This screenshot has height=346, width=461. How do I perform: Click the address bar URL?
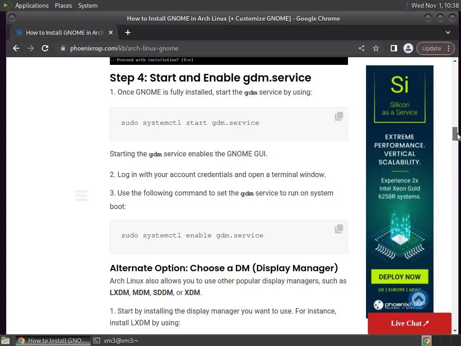click(x=124, y=48)
